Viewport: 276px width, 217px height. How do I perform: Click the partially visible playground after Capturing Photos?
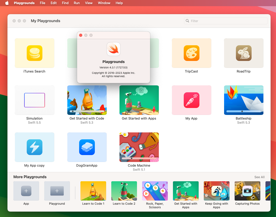268,191
